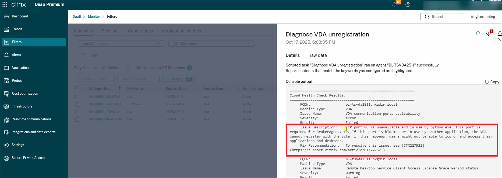Click the Secure Private Access icon
Image resolution: width=502 pixels, height=178 pixels.
click(6, 158)
